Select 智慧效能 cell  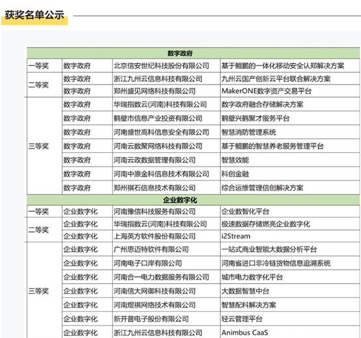point(290,160)
